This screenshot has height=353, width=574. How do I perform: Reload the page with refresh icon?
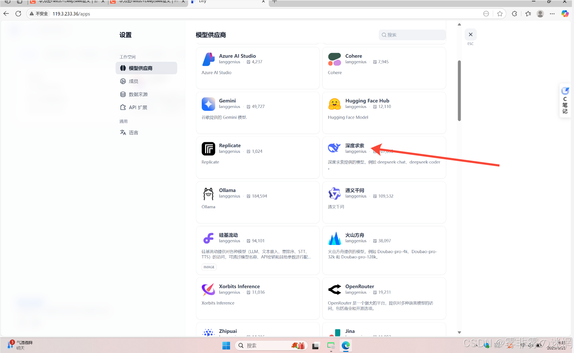pos(18,14)
